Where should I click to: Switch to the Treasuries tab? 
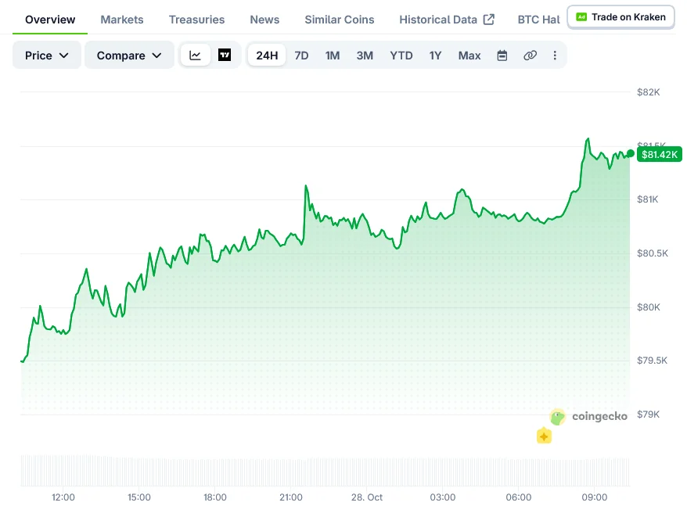click(196, 20)
